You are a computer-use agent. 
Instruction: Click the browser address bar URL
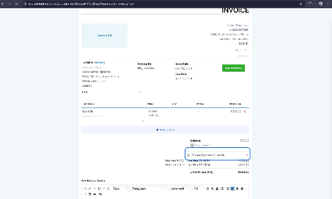tap(81, 4)
